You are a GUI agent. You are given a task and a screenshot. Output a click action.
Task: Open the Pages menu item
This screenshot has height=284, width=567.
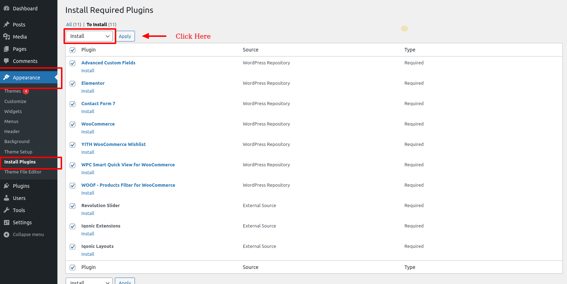(x=29, y=49)
